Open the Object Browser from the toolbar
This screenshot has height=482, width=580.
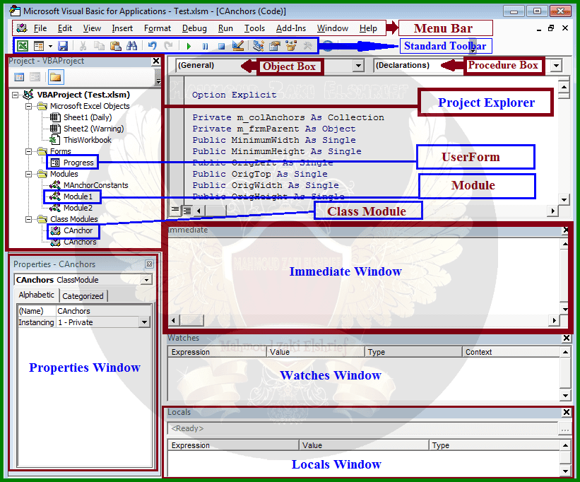[x=290, y=45]
